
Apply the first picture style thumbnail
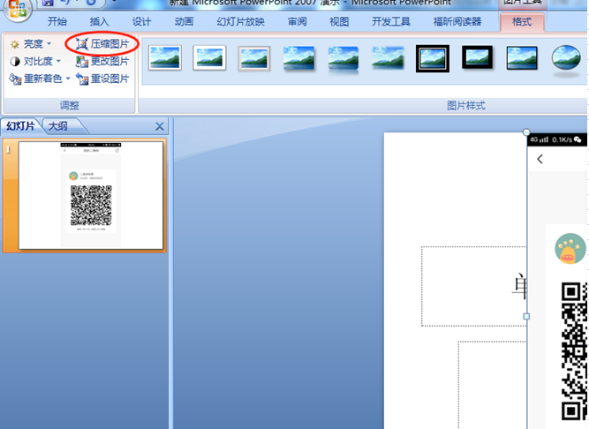click(x=165, y=58)
